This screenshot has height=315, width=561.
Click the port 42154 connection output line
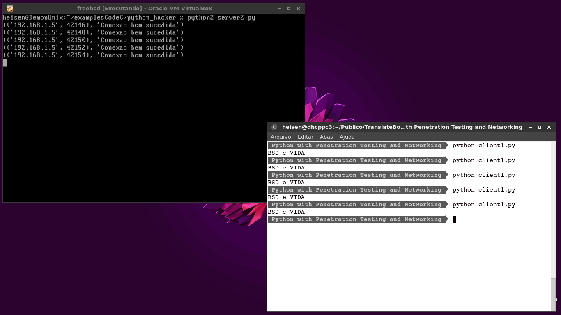[93, 55]
